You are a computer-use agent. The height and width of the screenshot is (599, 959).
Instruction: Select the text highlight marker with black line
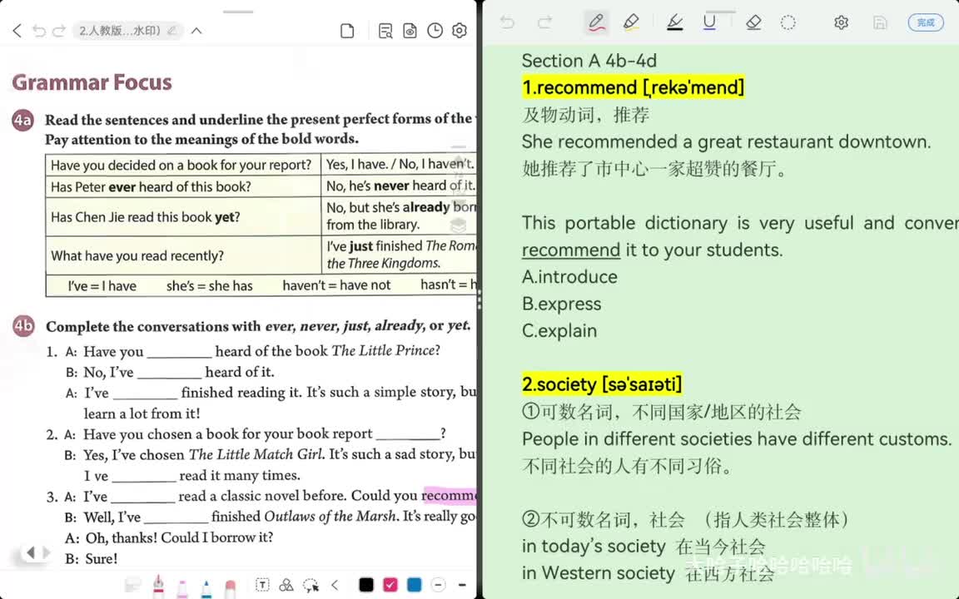point(674,22)
